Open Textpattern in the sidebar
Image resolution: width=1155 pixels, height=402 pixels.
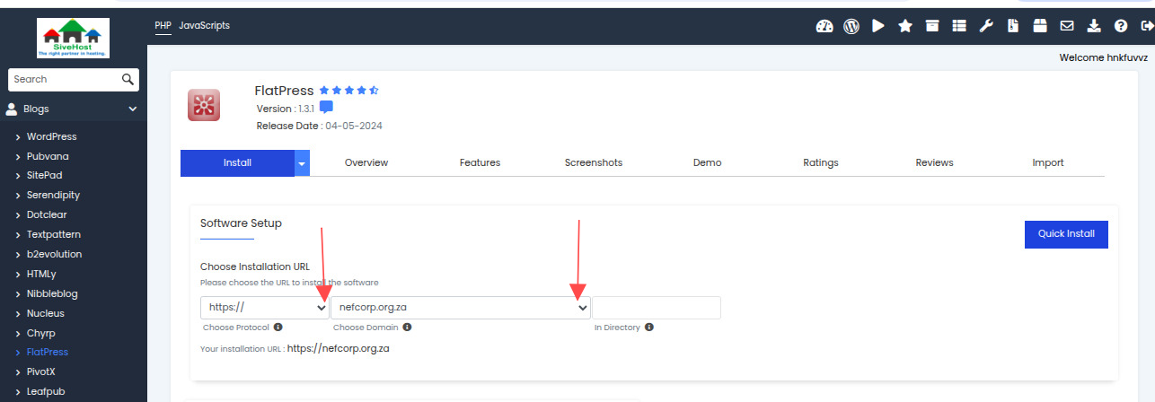tap(53, 234)
